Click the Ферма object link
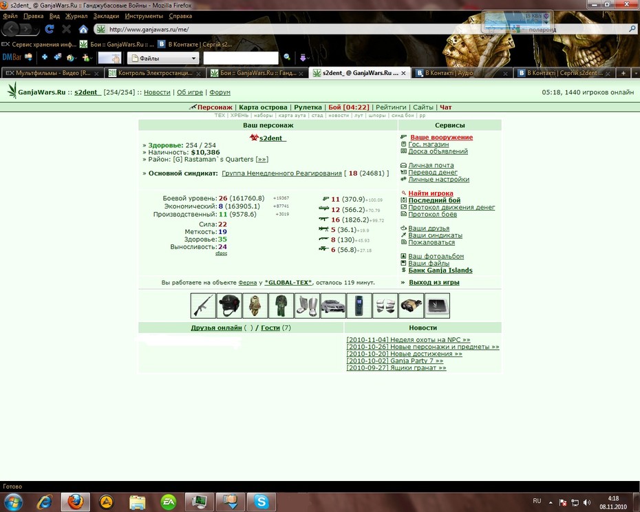The image size is (640, 512). click(x=247, y=282)
